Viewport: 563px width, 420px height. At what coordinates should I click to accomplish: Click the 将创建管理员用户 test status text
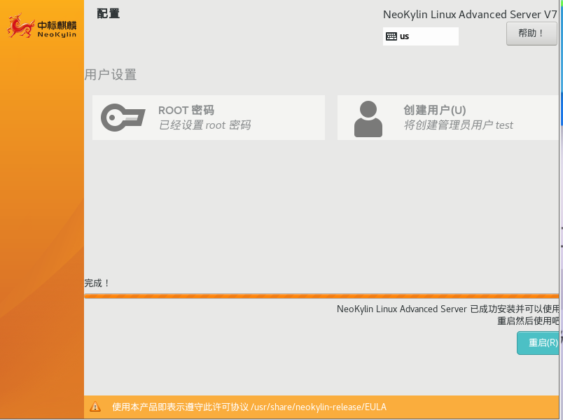458,125
